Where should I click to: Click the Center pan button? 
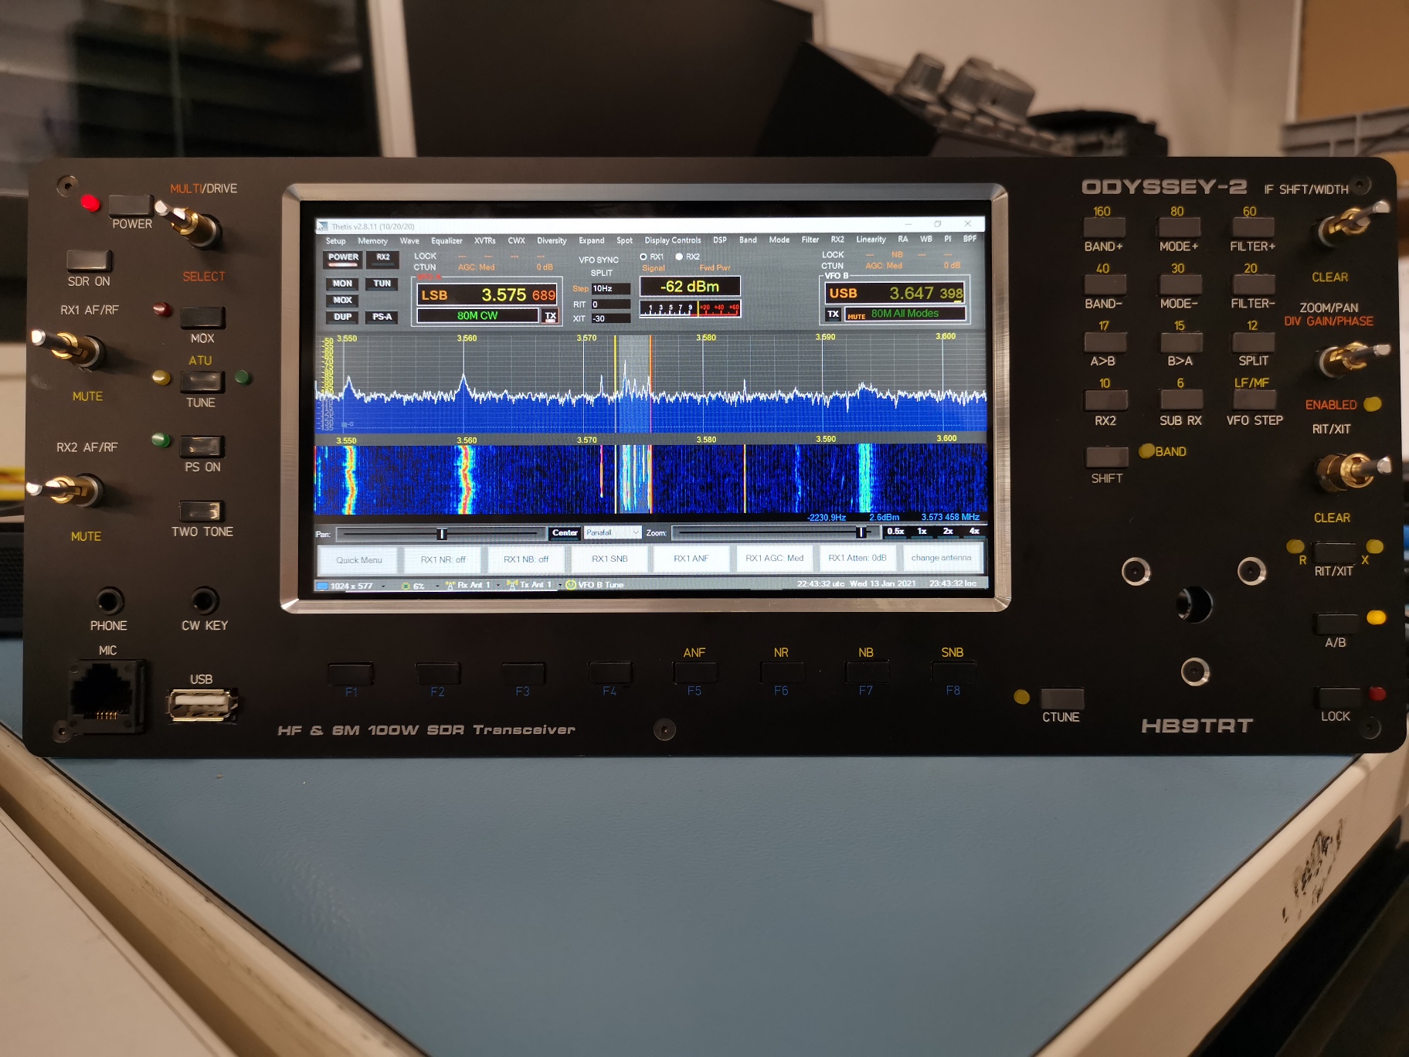point(565,532)
